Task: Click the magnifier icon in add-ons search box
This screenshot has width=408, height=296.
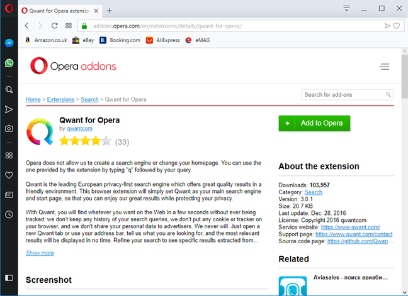Action: pos(388,94)
